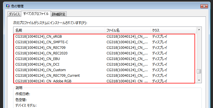This screenshot has width=213, height=108.
Task: Select profile CG318(10040124)_CN_REC709_Current
Action: click(x=105, y=75)
